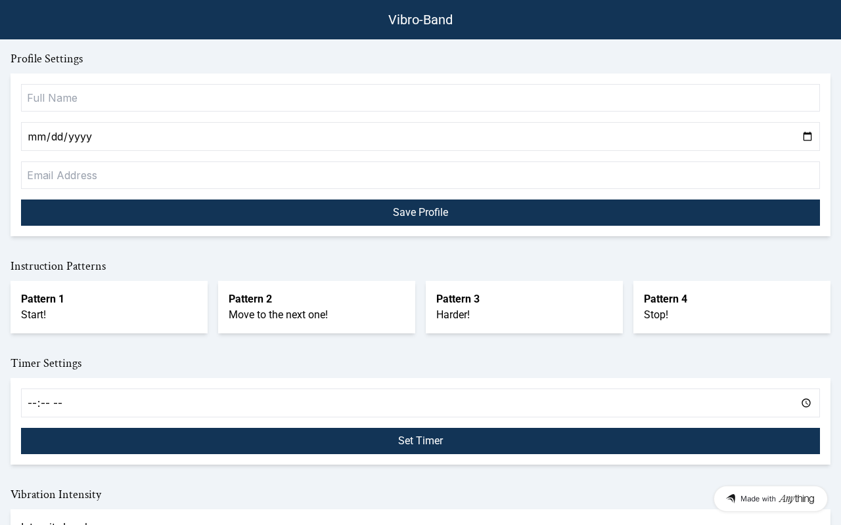Viewport: 841px width, 525px height.
Task: Click the Vibro-Band header title
Action: pyautogui.click(x=420, y=20)
